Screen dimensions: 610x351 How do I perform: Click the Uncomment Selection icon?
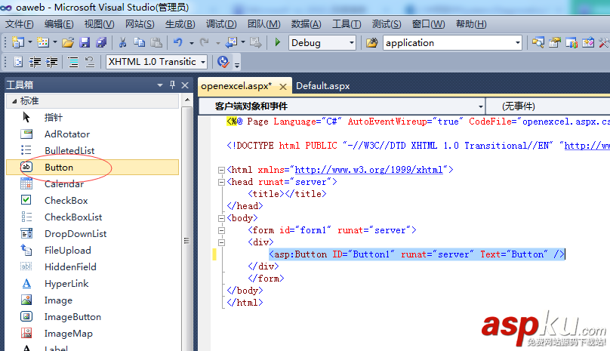[x=90, y=62]
